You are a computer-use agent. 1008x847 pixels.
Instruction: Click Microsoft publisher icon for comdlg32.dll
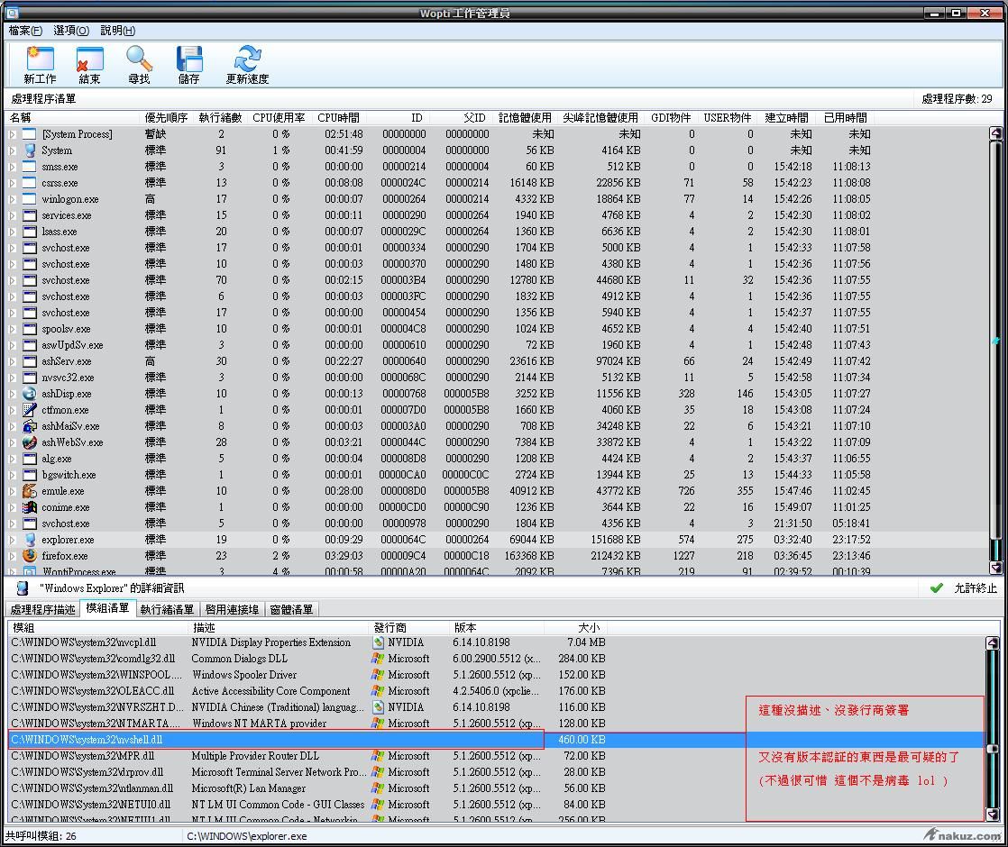pyautogui.click(x=378, y=658)
